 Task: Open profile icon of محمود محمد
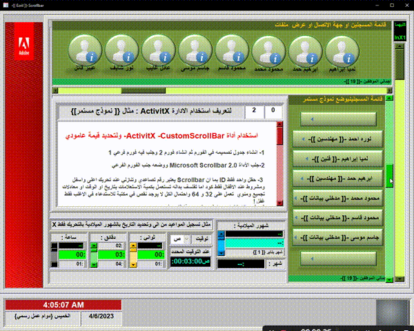click(268, 50)
